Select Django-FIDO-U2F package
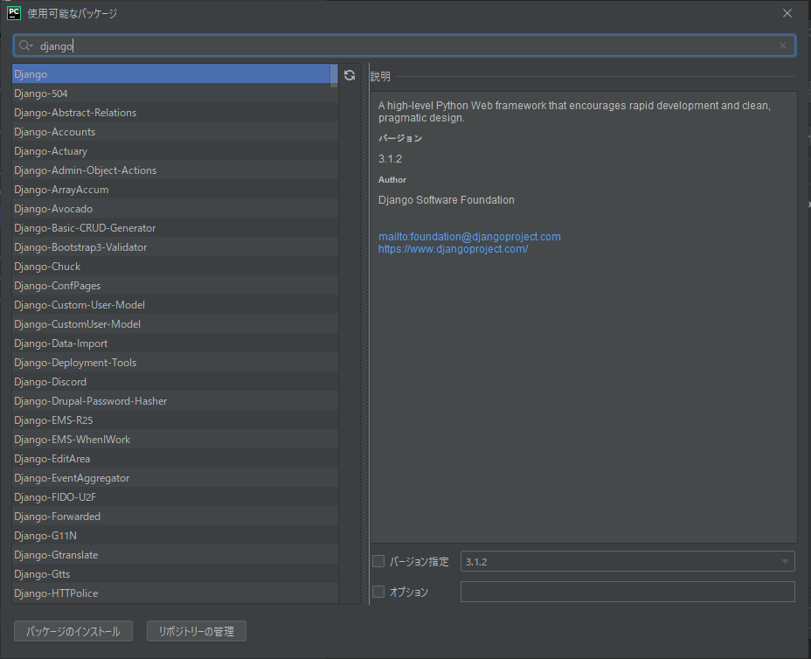The width and height of the screenshot is (811, 659). 175,497
